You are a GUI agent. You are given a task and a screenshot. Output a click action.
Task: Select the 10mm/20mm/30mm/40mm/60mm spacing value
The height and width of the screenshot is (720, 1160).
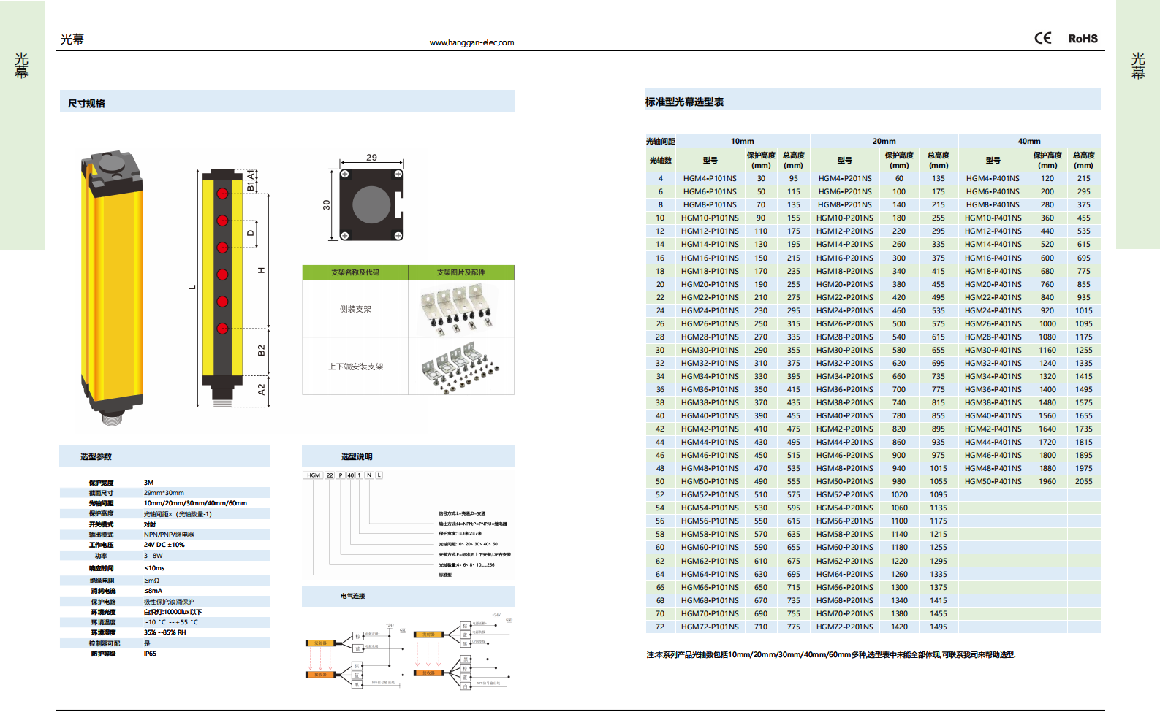(x=195, y=503)
